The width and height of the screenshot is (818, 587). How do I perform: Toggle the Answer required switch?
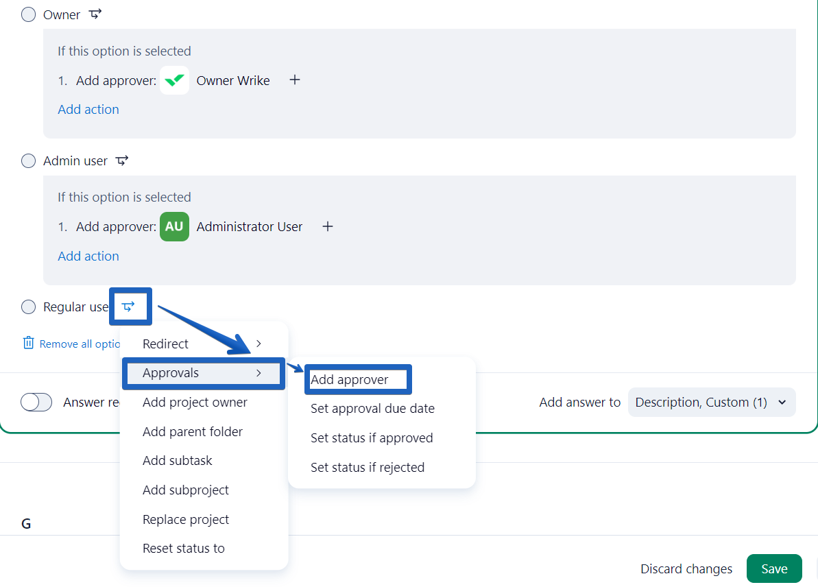tap(36, 403)
